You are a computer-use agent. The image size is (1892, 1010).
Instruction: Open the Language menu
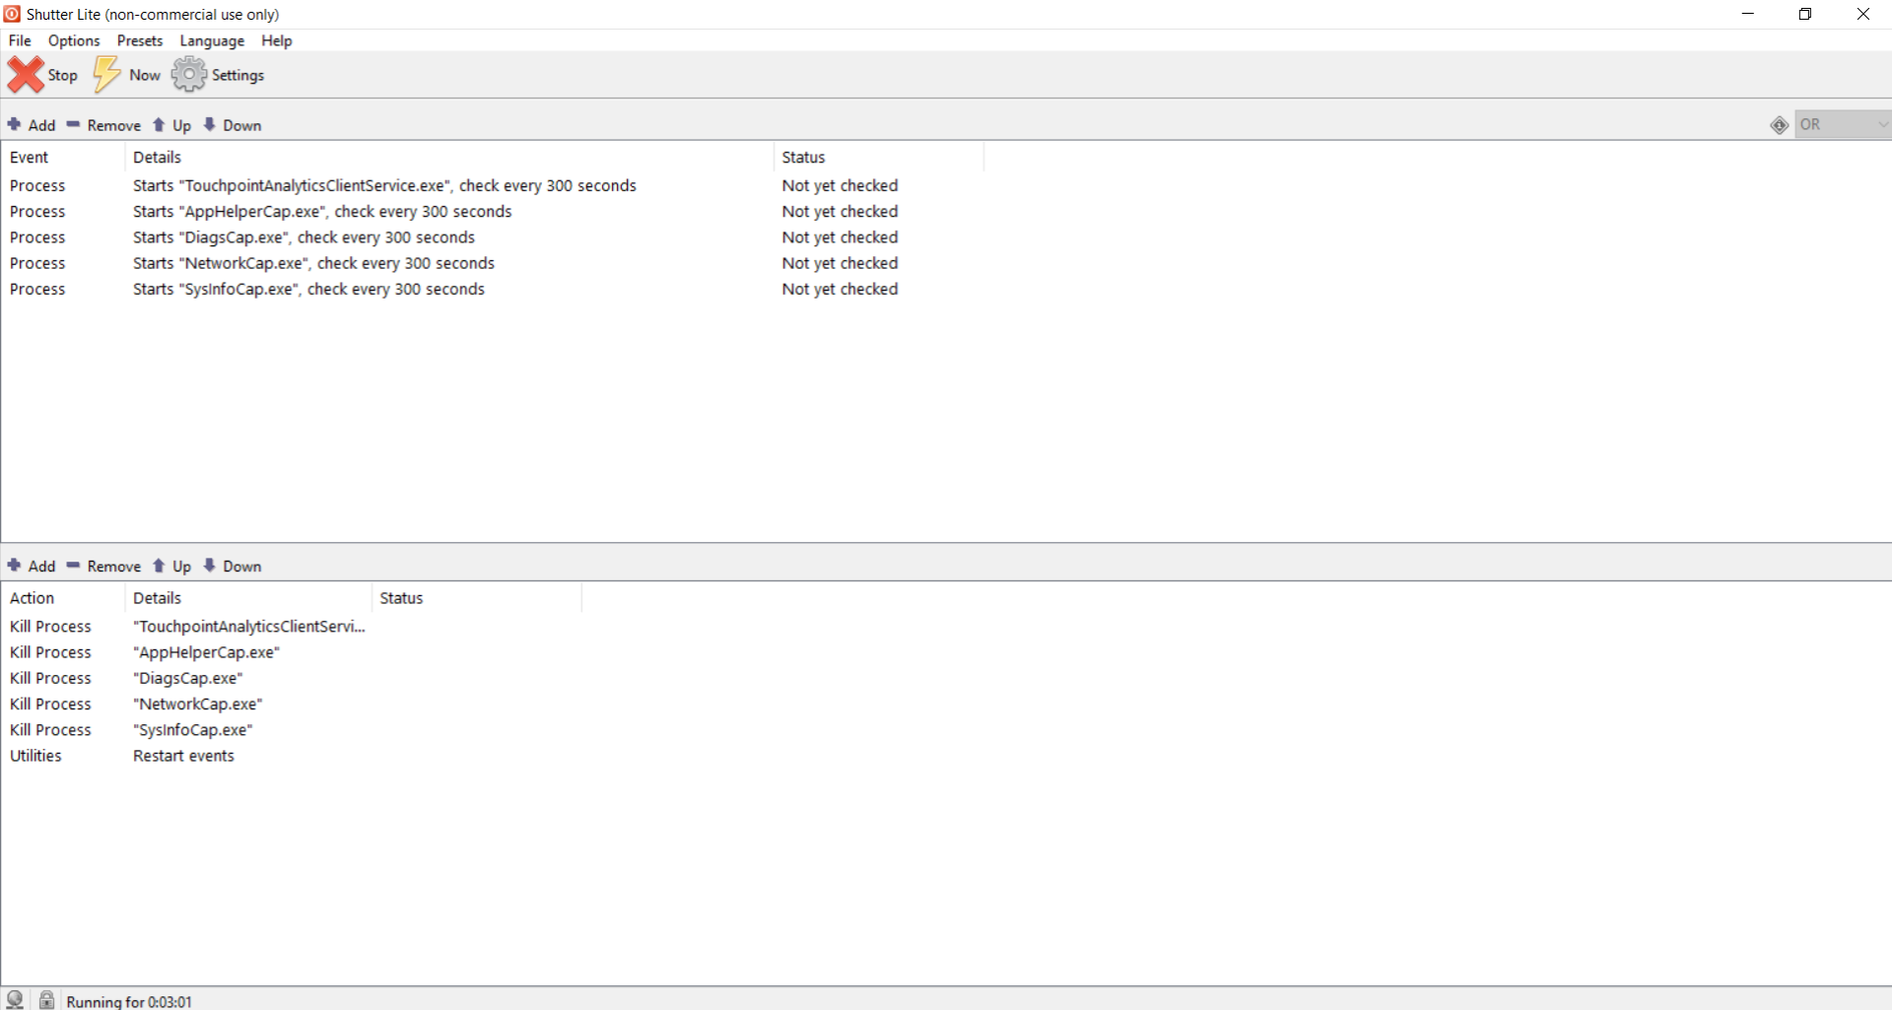tap(212, 40)
